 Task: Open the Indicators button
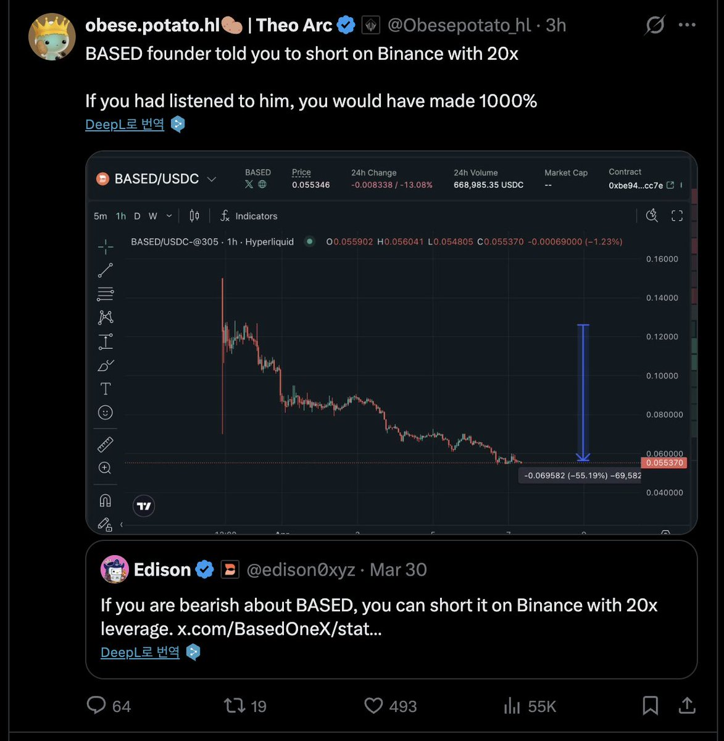pos(249,216)
